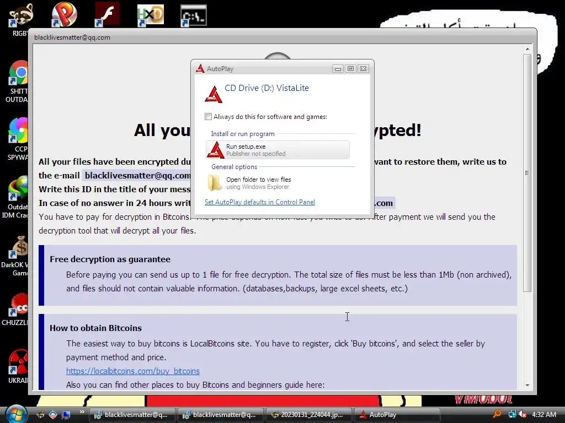Switch to 20230131_224044.jp... taskbar button
The image size is (565, 423).
(x=308, y=415)
